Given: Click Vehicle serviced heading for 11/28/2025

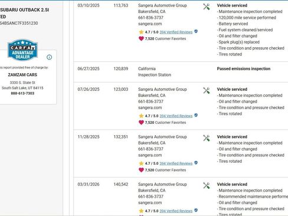Looking at the screenshot, I should 232,137.
